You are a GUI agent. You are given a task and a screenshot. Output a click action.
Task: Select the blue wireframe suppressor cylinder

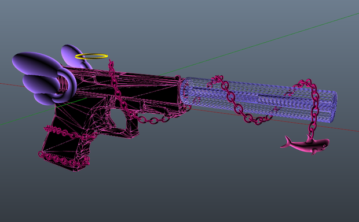coord(258,99)
